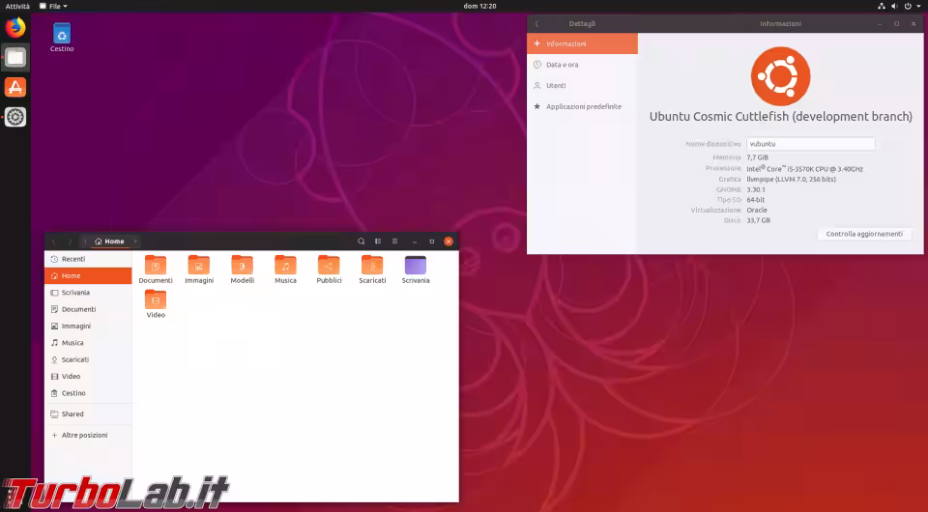Select Video in Files sidebar
928x512 pixels.
pyautogui.click(x=88, y=376)
